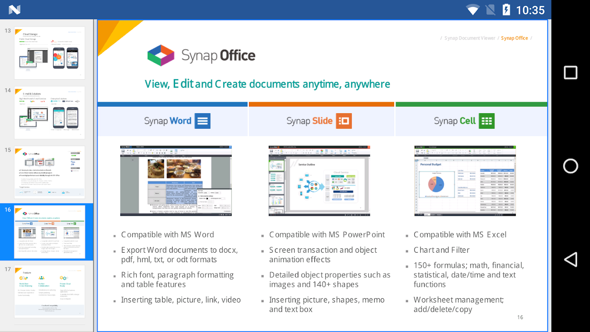Image resolution: width=590 pixels, height=332 pixels.
Task: Tap the battery charging icon
Action: pos(506,9)
